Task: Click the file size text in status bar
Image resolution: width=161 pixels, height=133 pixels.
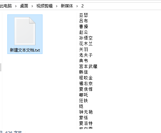Action: (x=13, y=132)
